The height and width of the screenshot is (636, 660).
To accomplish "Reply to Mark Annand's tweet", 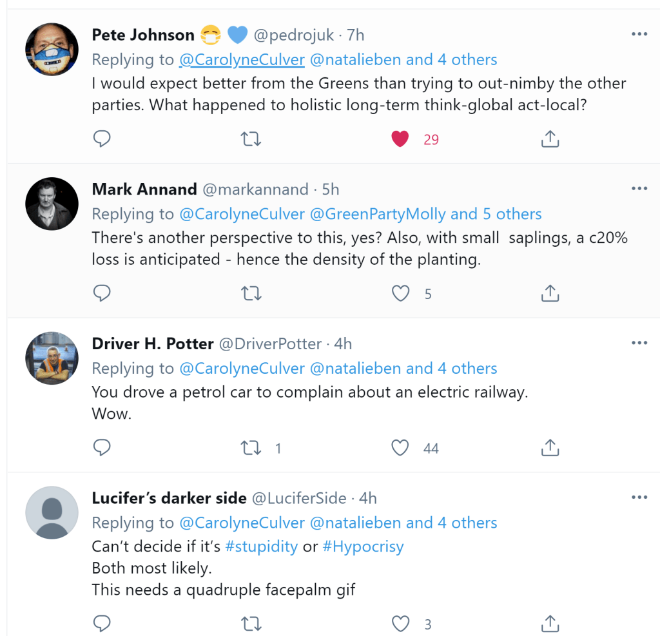I will click(102, 294).
